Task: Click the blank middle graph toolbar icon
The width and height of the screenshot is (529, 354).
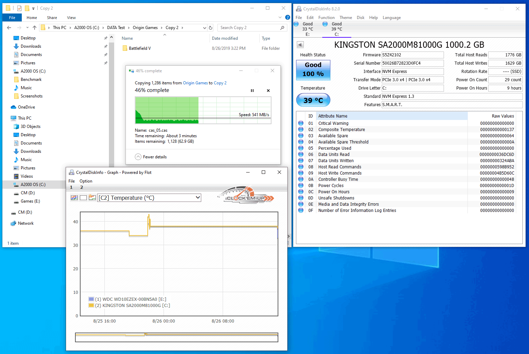Action: click(83, 198)
